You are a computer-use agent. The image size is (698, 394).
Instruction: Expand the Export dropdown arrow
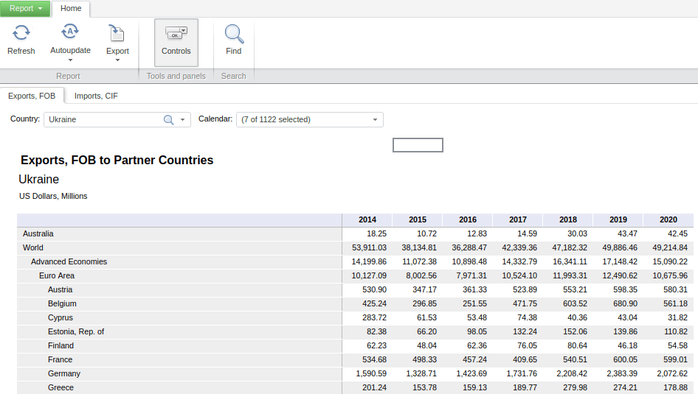click(117, 60)
